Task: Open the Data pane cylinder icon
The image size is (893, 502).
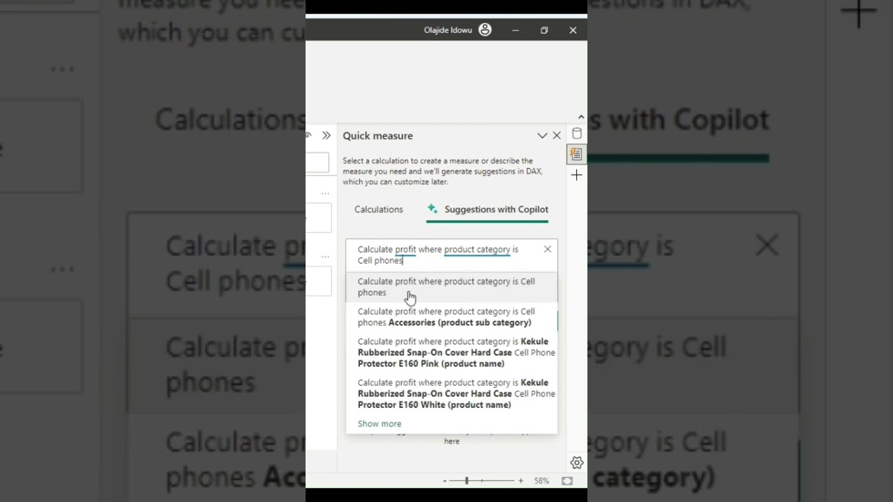Action: (576, 134)
